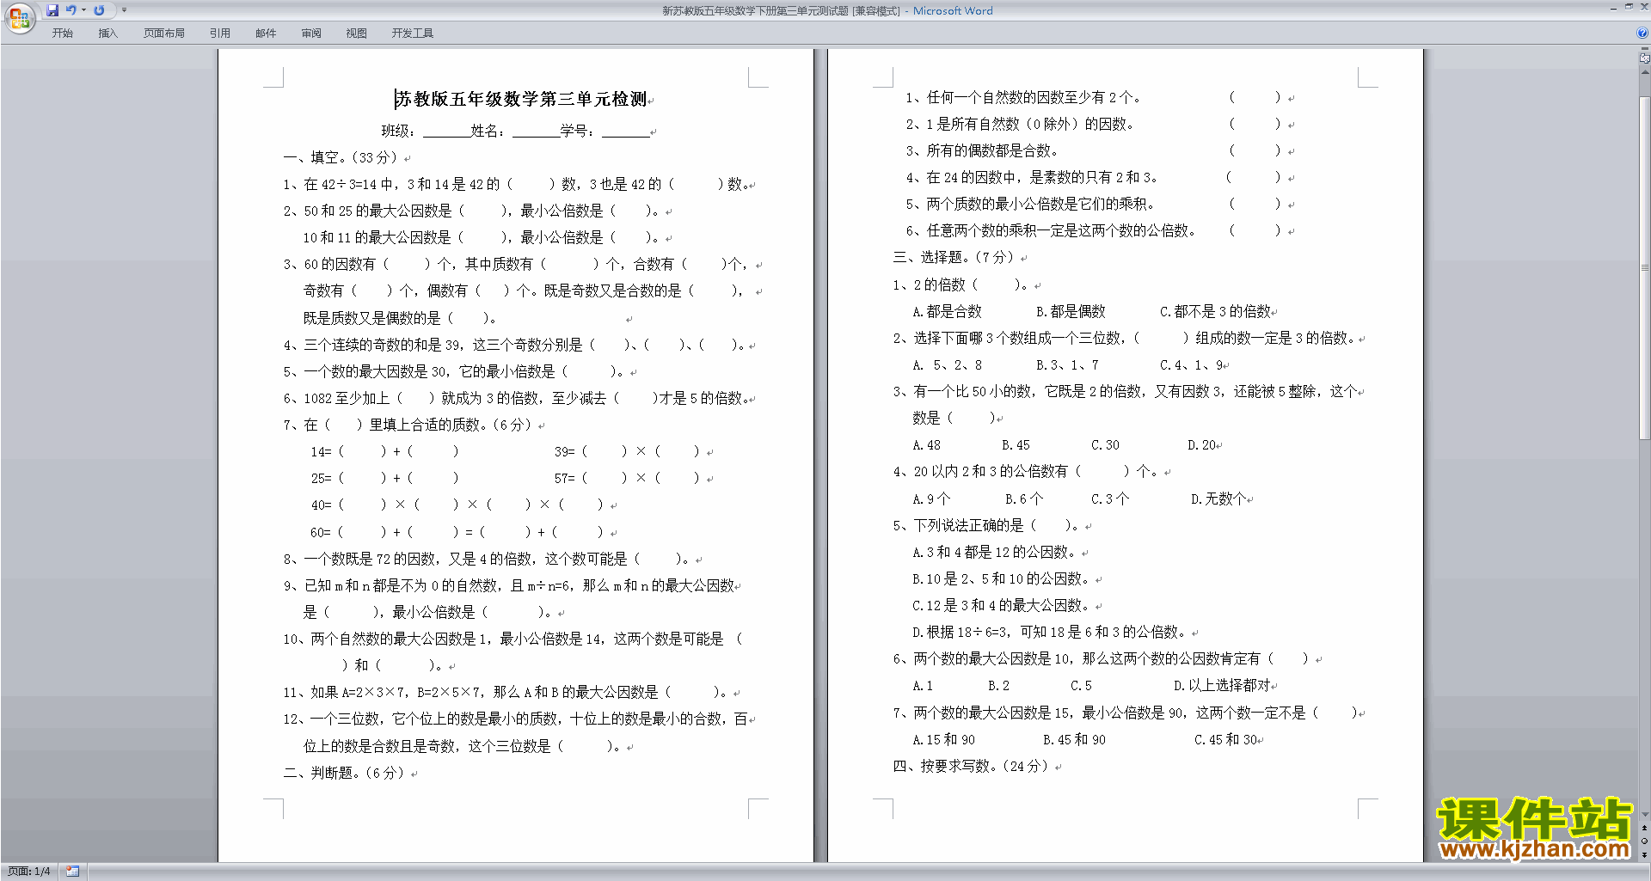Switch to the 页面布局 tab

(163, 34)
